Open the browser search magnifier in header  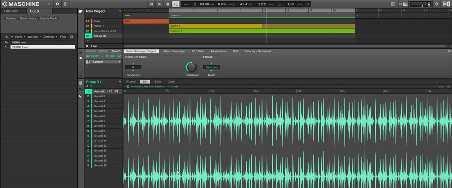click(x=57, y=4)
